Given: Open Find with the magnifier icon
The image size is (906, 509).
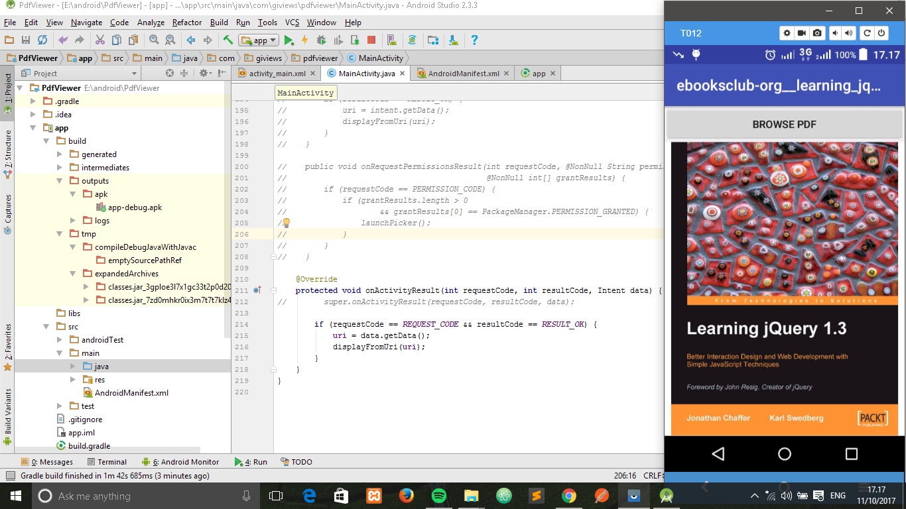Looking at the screenshot, I should pyautogui.click(x=154, y=40).
